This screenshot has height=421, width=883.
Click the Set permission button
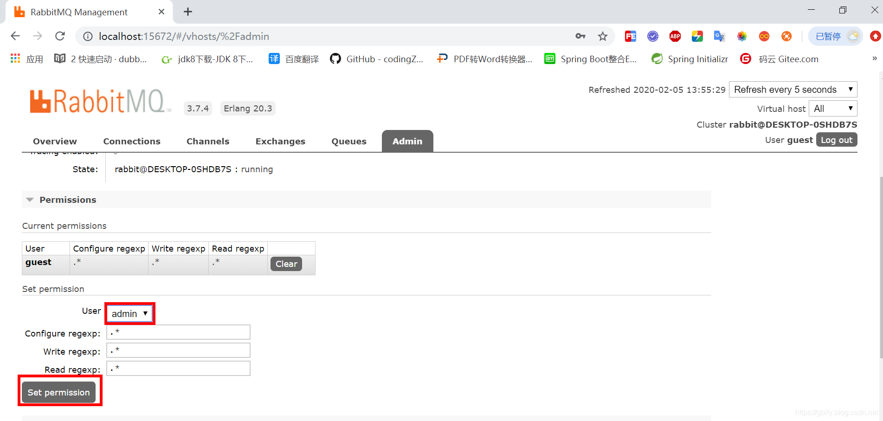coord(58,392)
